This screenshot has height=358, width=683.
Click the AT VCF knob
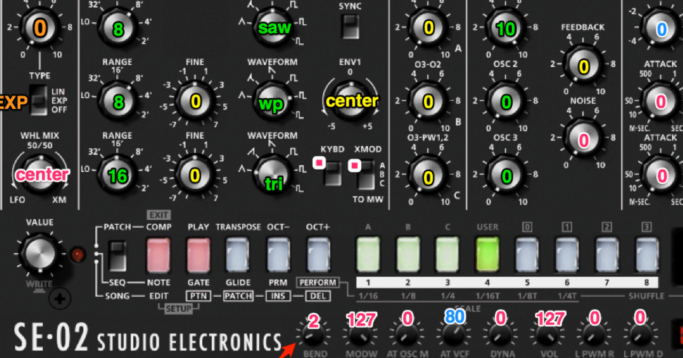pyautogui.click(x=454, y=336)
